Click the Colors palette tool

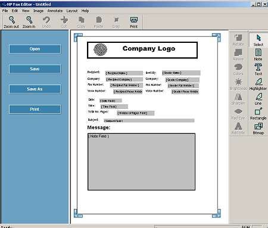click(238, 70)
